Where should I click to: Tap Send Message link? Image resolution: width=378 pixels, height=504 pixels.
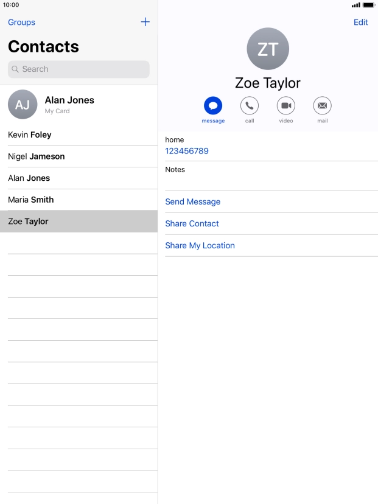pyautogui.click(x=193, y=202)
